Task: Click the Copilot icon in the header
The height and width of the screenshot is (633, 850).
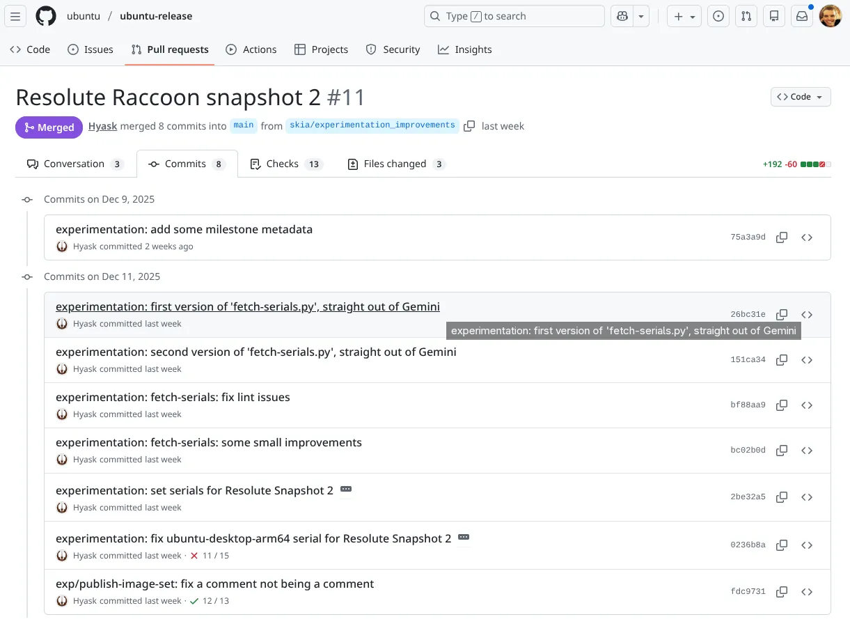Action: (x=622, y=15)
